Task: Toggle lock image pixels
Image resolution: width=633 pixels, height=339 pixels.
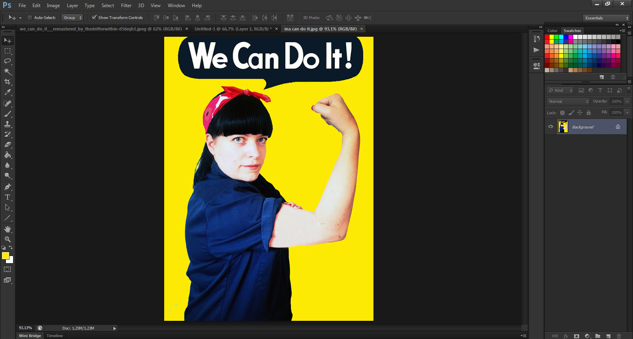Action: click(x=571, y=113)
